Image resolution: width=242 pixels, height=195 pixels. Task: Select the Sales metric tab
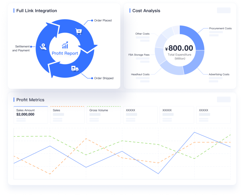[67, 115]
